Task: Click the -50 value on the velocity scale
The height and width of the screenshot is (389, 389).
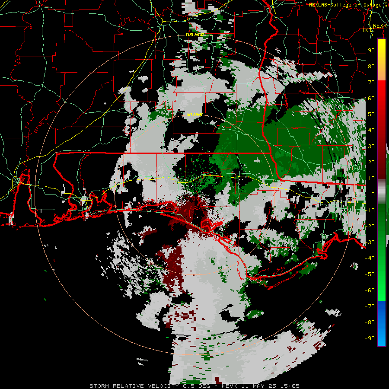Action: [x=370, y=274]
